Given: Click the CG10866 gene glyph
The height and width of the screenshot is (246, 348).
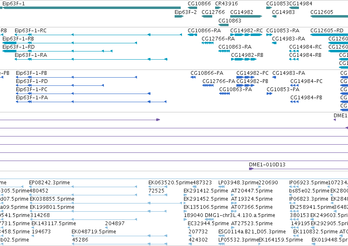Looking at the screenshot, I should (193, 8).
